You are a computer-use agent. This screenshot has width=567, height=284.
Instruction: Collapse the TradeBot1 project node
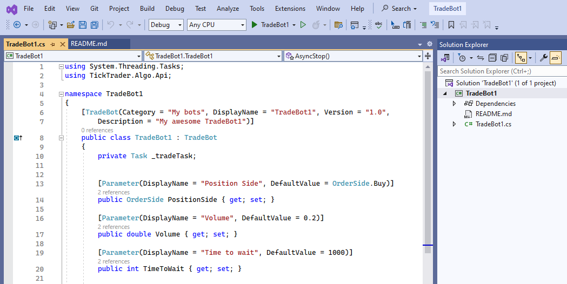[x=445, y=93]
